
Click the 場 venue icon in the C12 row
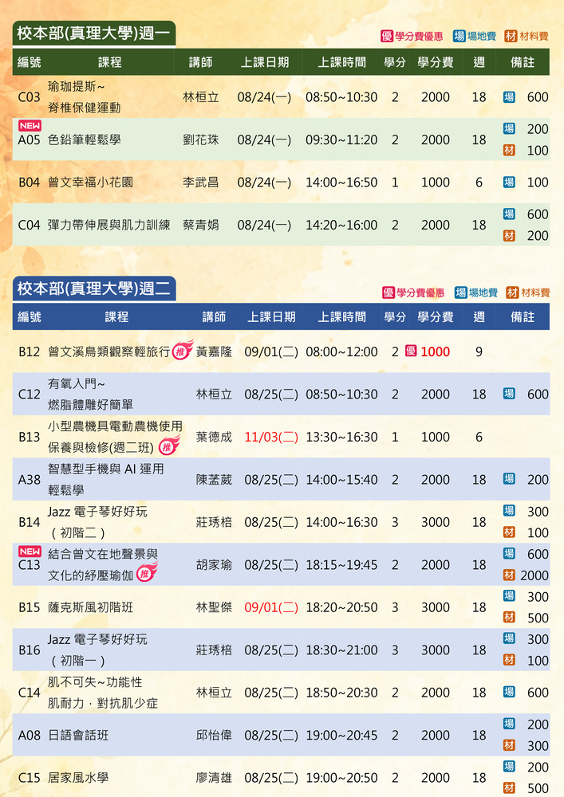pyautogui.click(x=509, y=394)
